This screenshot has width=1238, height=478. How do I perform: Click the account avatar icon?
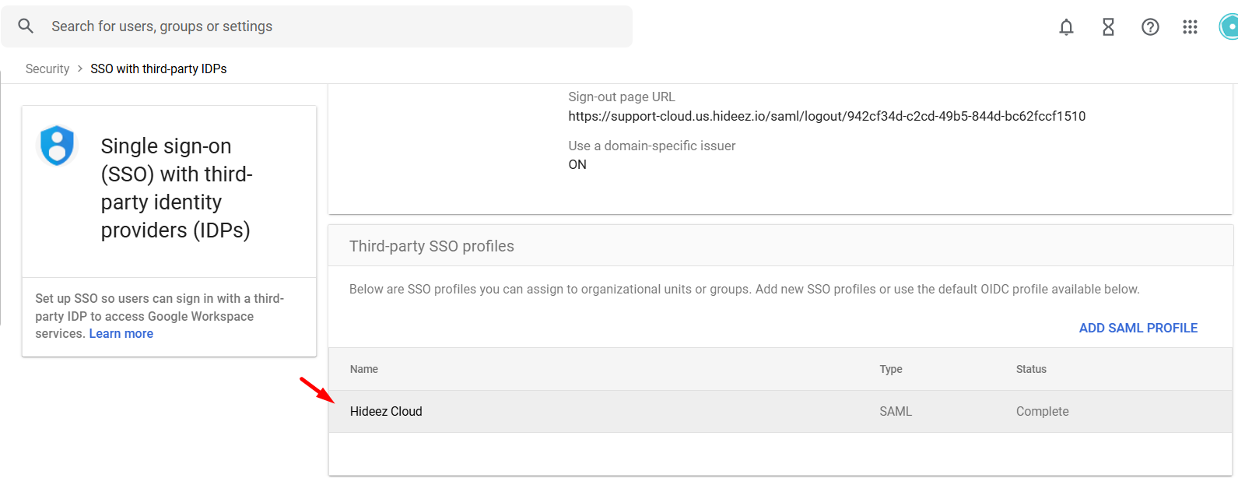coord(1229,26)
